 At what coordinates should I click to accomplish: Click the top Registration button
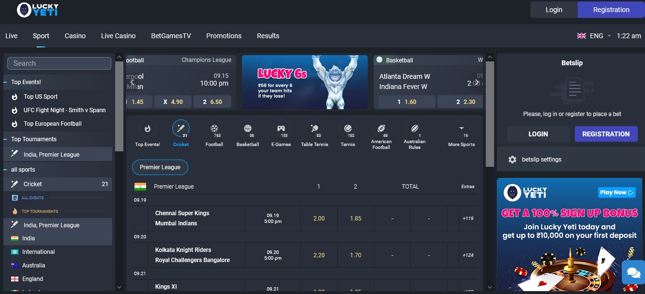pos(611,10)
